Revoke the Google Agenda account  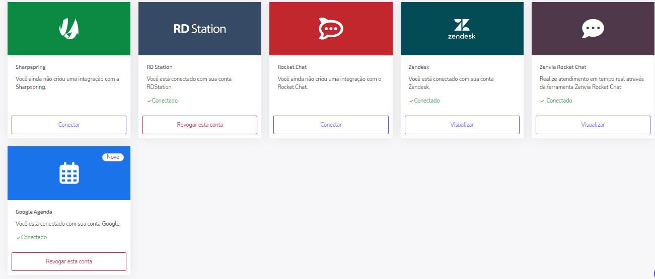coord(69,261)
